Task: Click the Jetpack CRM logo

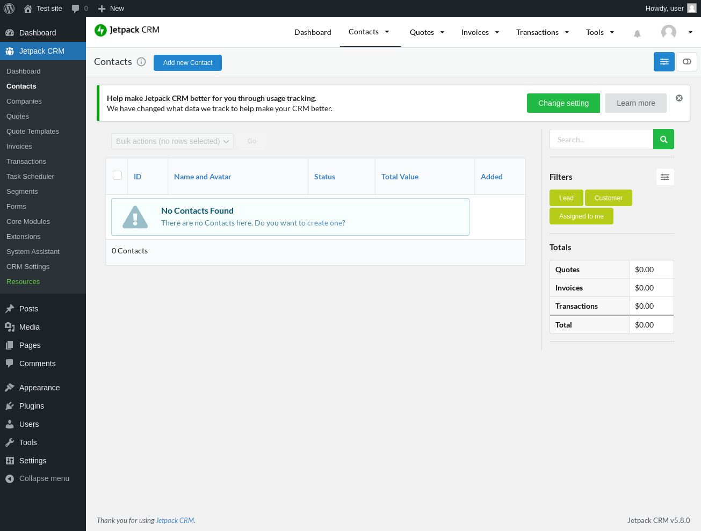Action: click(127, 30)
